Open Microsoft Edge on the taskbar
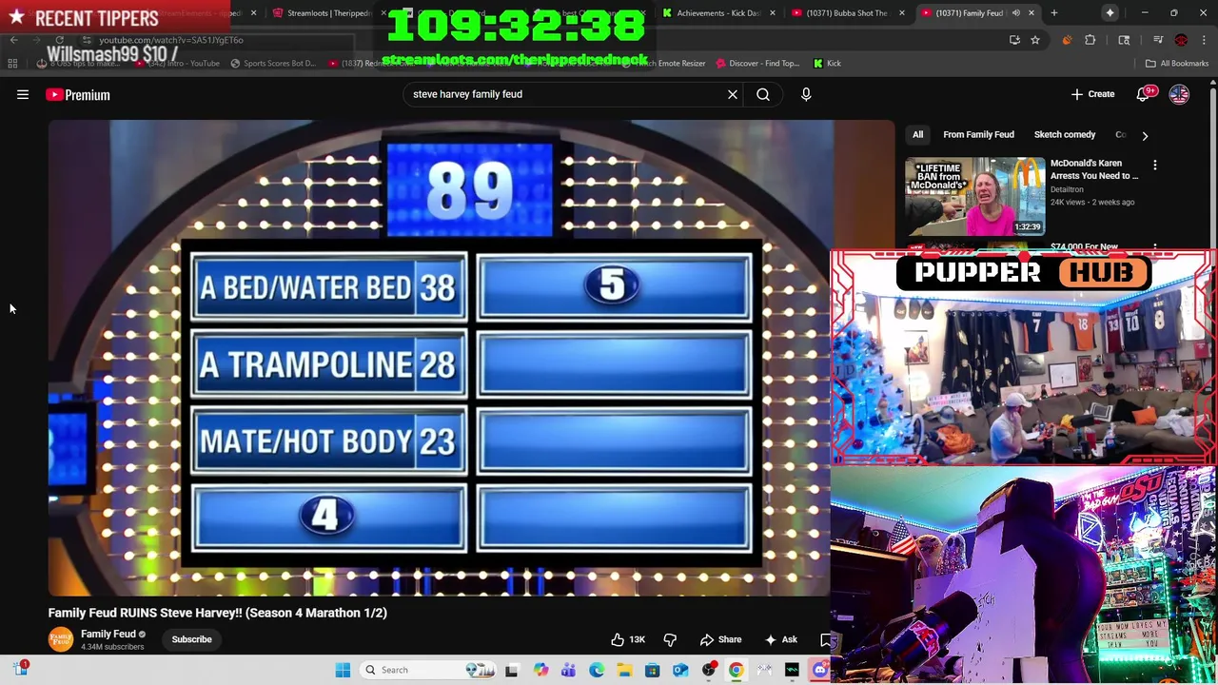1218x685 pixels. coord(596,670)
